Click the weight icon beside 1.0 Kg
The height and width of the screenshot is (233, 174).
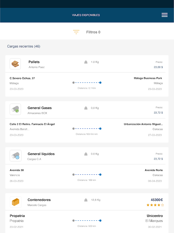point(86,62)
